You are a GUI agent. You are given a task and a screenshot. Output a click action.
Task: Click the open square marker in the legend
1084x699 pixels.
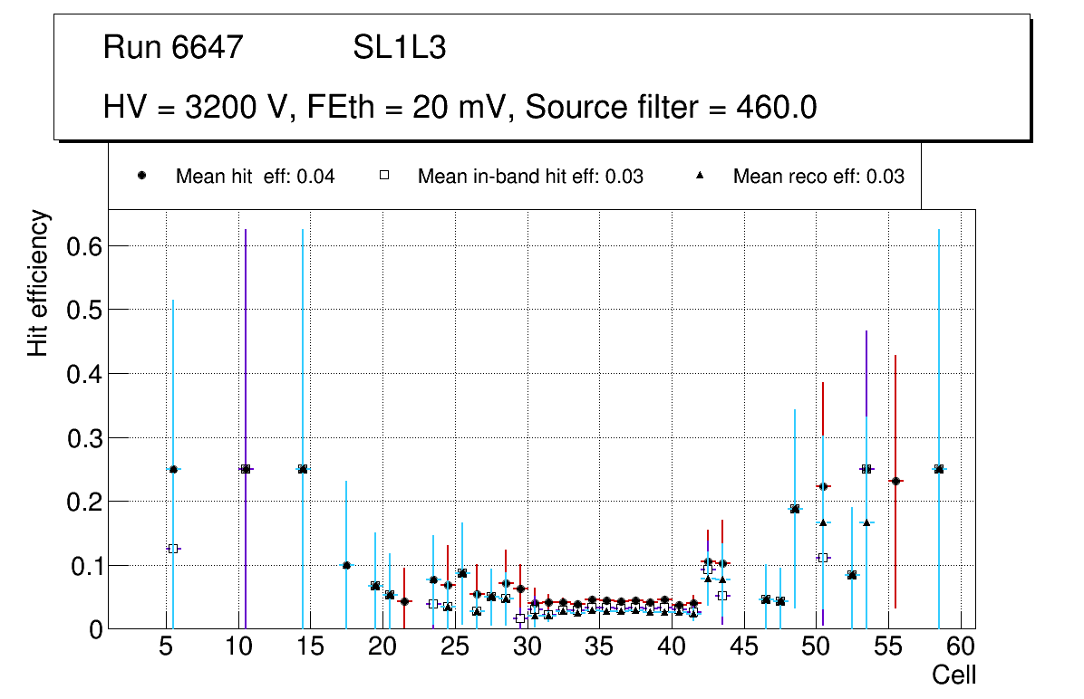tap(384, 177)
